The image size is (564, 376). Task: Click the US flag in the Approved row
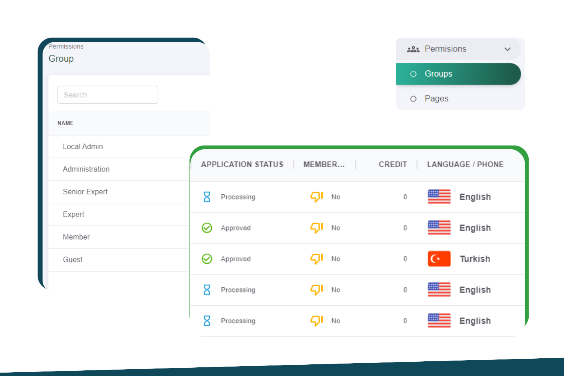[439, 228]
